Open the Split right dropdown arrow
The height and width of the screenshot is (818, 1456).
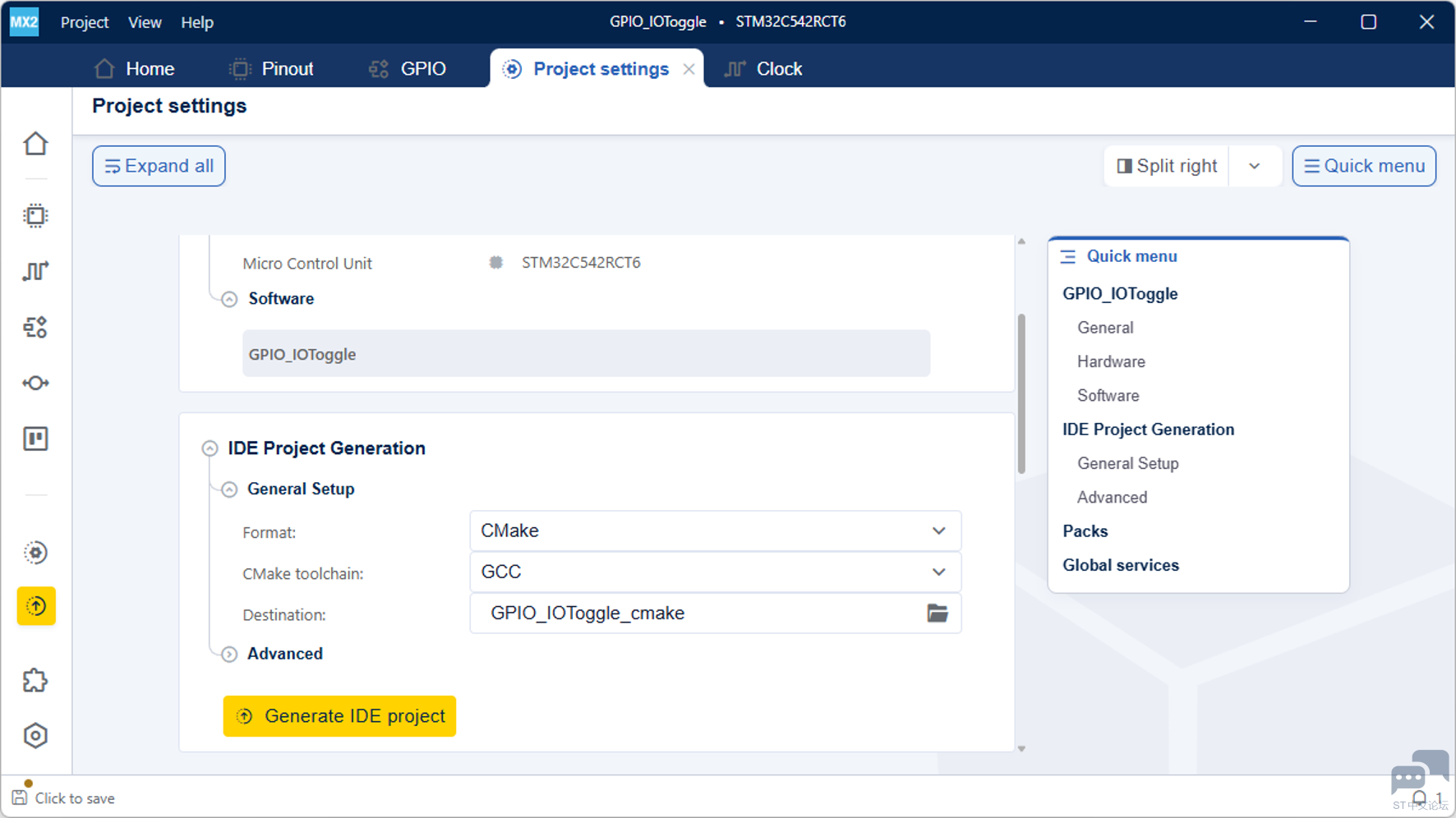click(1255, 166)
